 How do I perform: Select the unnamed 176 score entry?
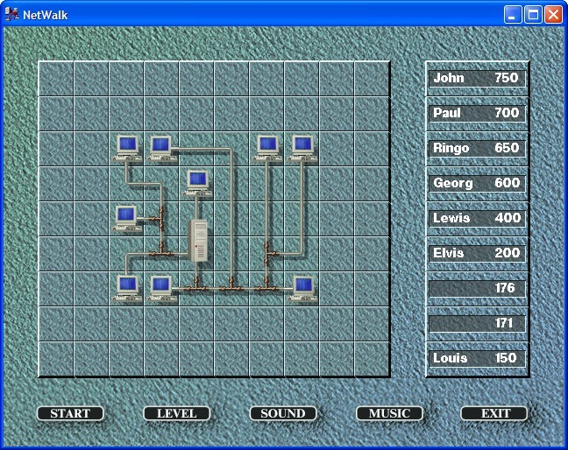click(477, 288)
